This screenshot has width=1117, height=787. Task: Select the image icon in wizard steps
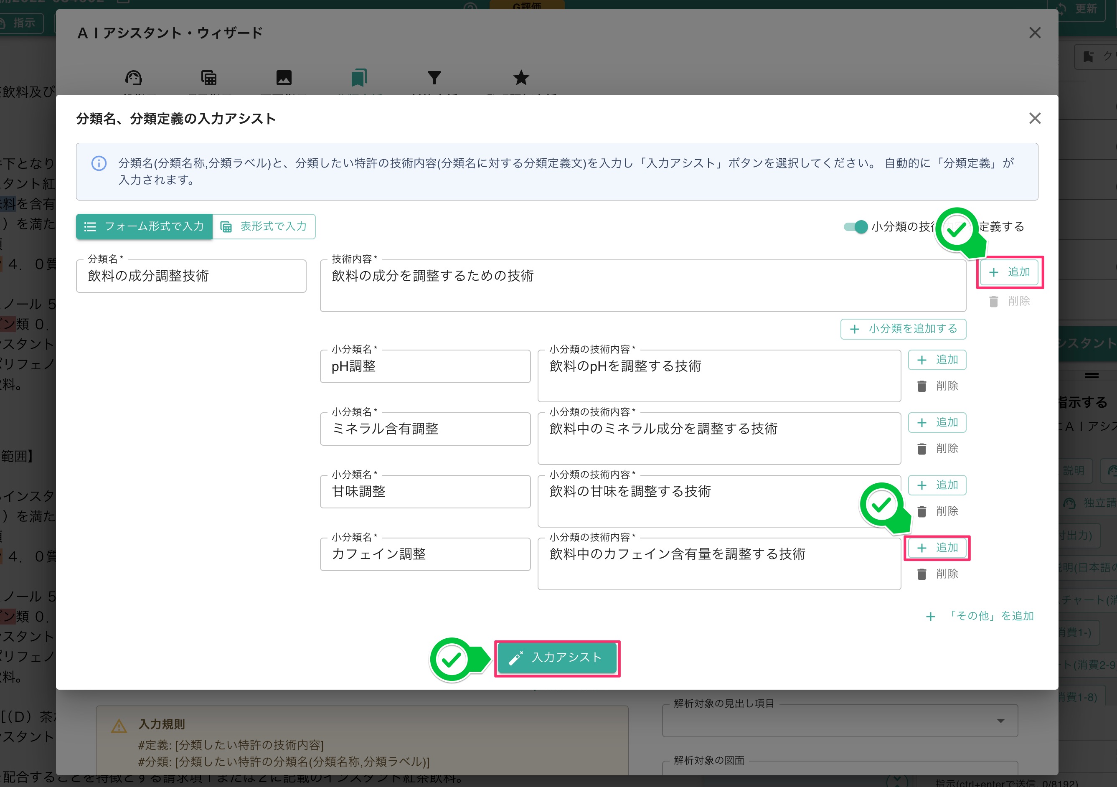tap(284, 78)
